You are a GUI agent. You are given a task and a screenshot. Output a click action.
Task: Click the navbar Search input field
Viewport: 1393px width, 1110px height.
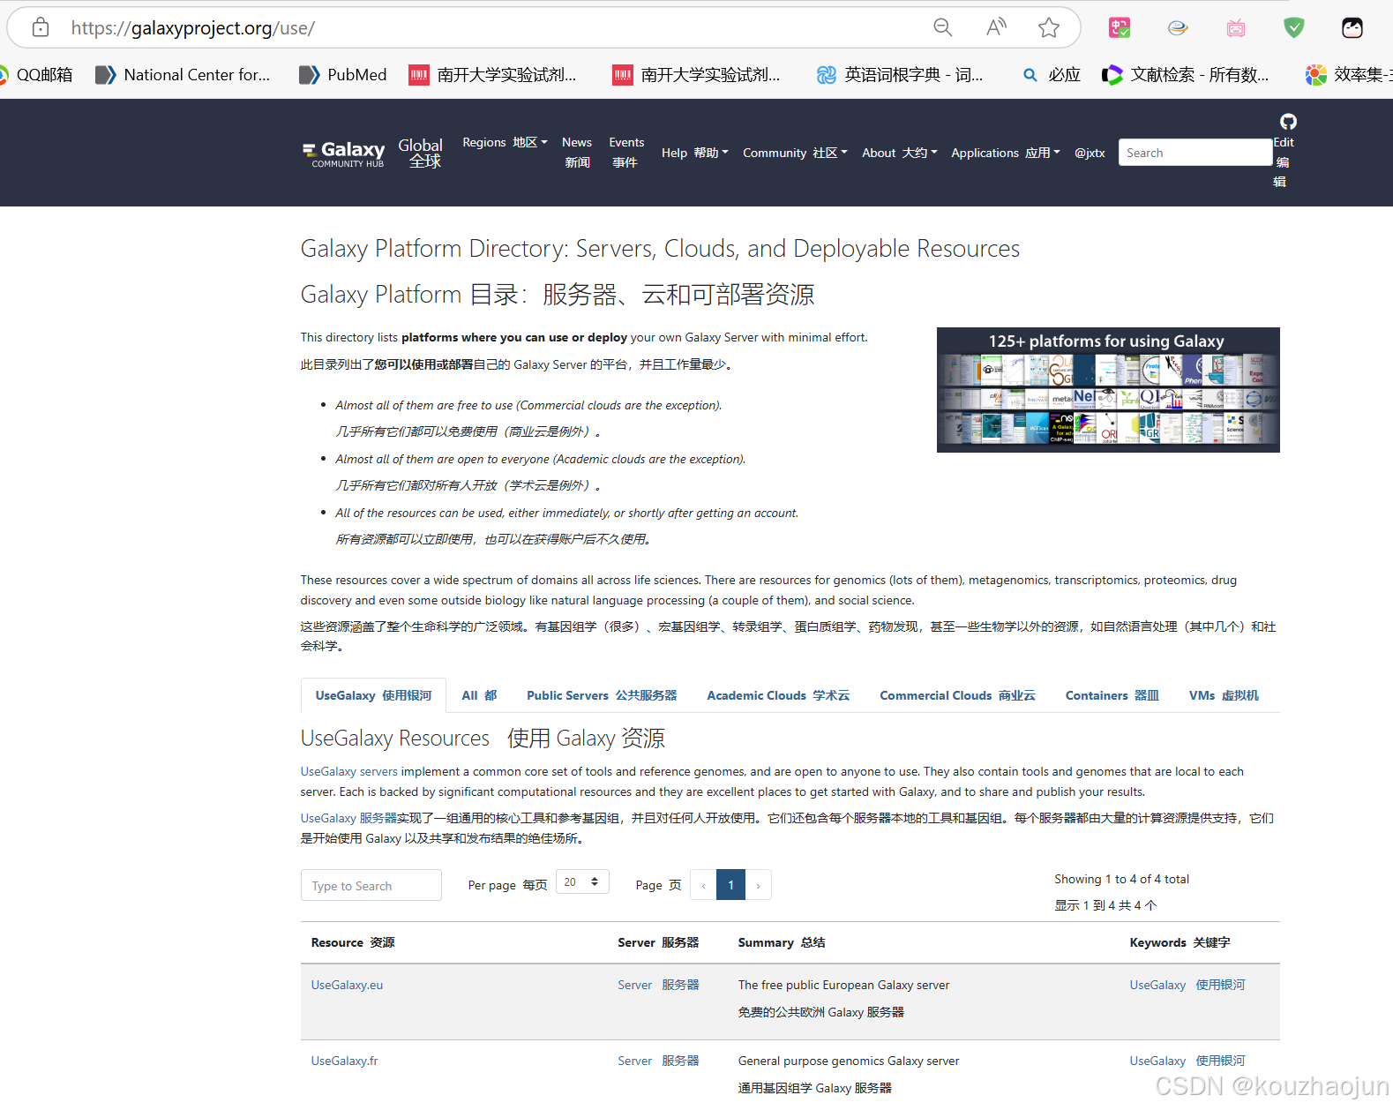1195,153
